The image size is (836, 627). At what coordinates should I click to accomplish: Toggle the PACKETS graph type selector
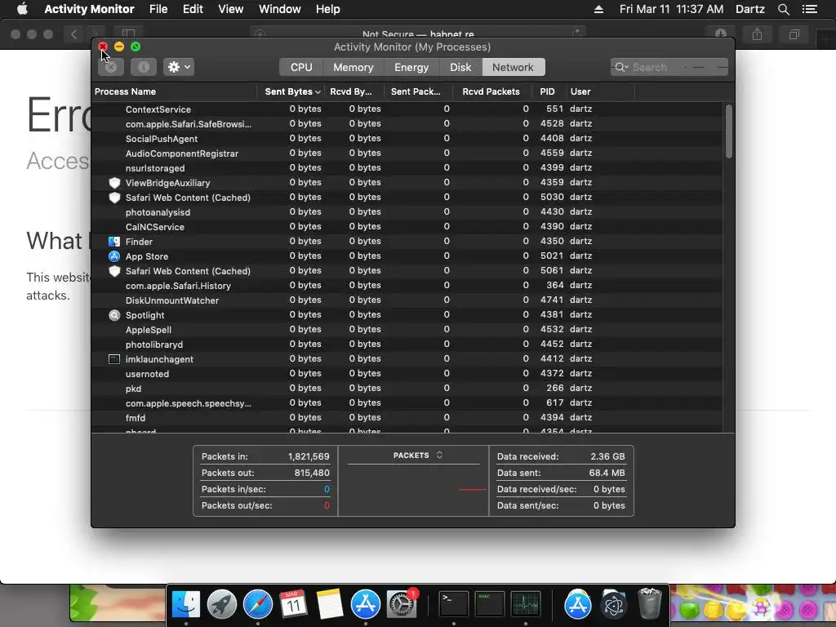tap(417, 456)
